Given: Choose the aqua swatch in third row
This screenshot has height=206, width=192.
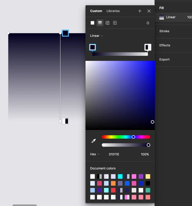Looking at the screenshot, I should tap(106, 190).
